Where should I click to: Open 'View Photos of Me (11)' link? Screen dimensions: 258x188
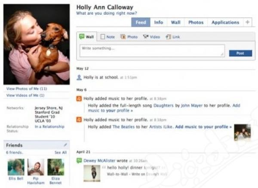[x=27, y=89]
